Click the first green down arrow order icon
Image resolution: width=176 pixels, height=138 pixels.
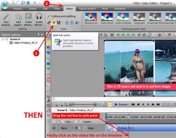123,35
